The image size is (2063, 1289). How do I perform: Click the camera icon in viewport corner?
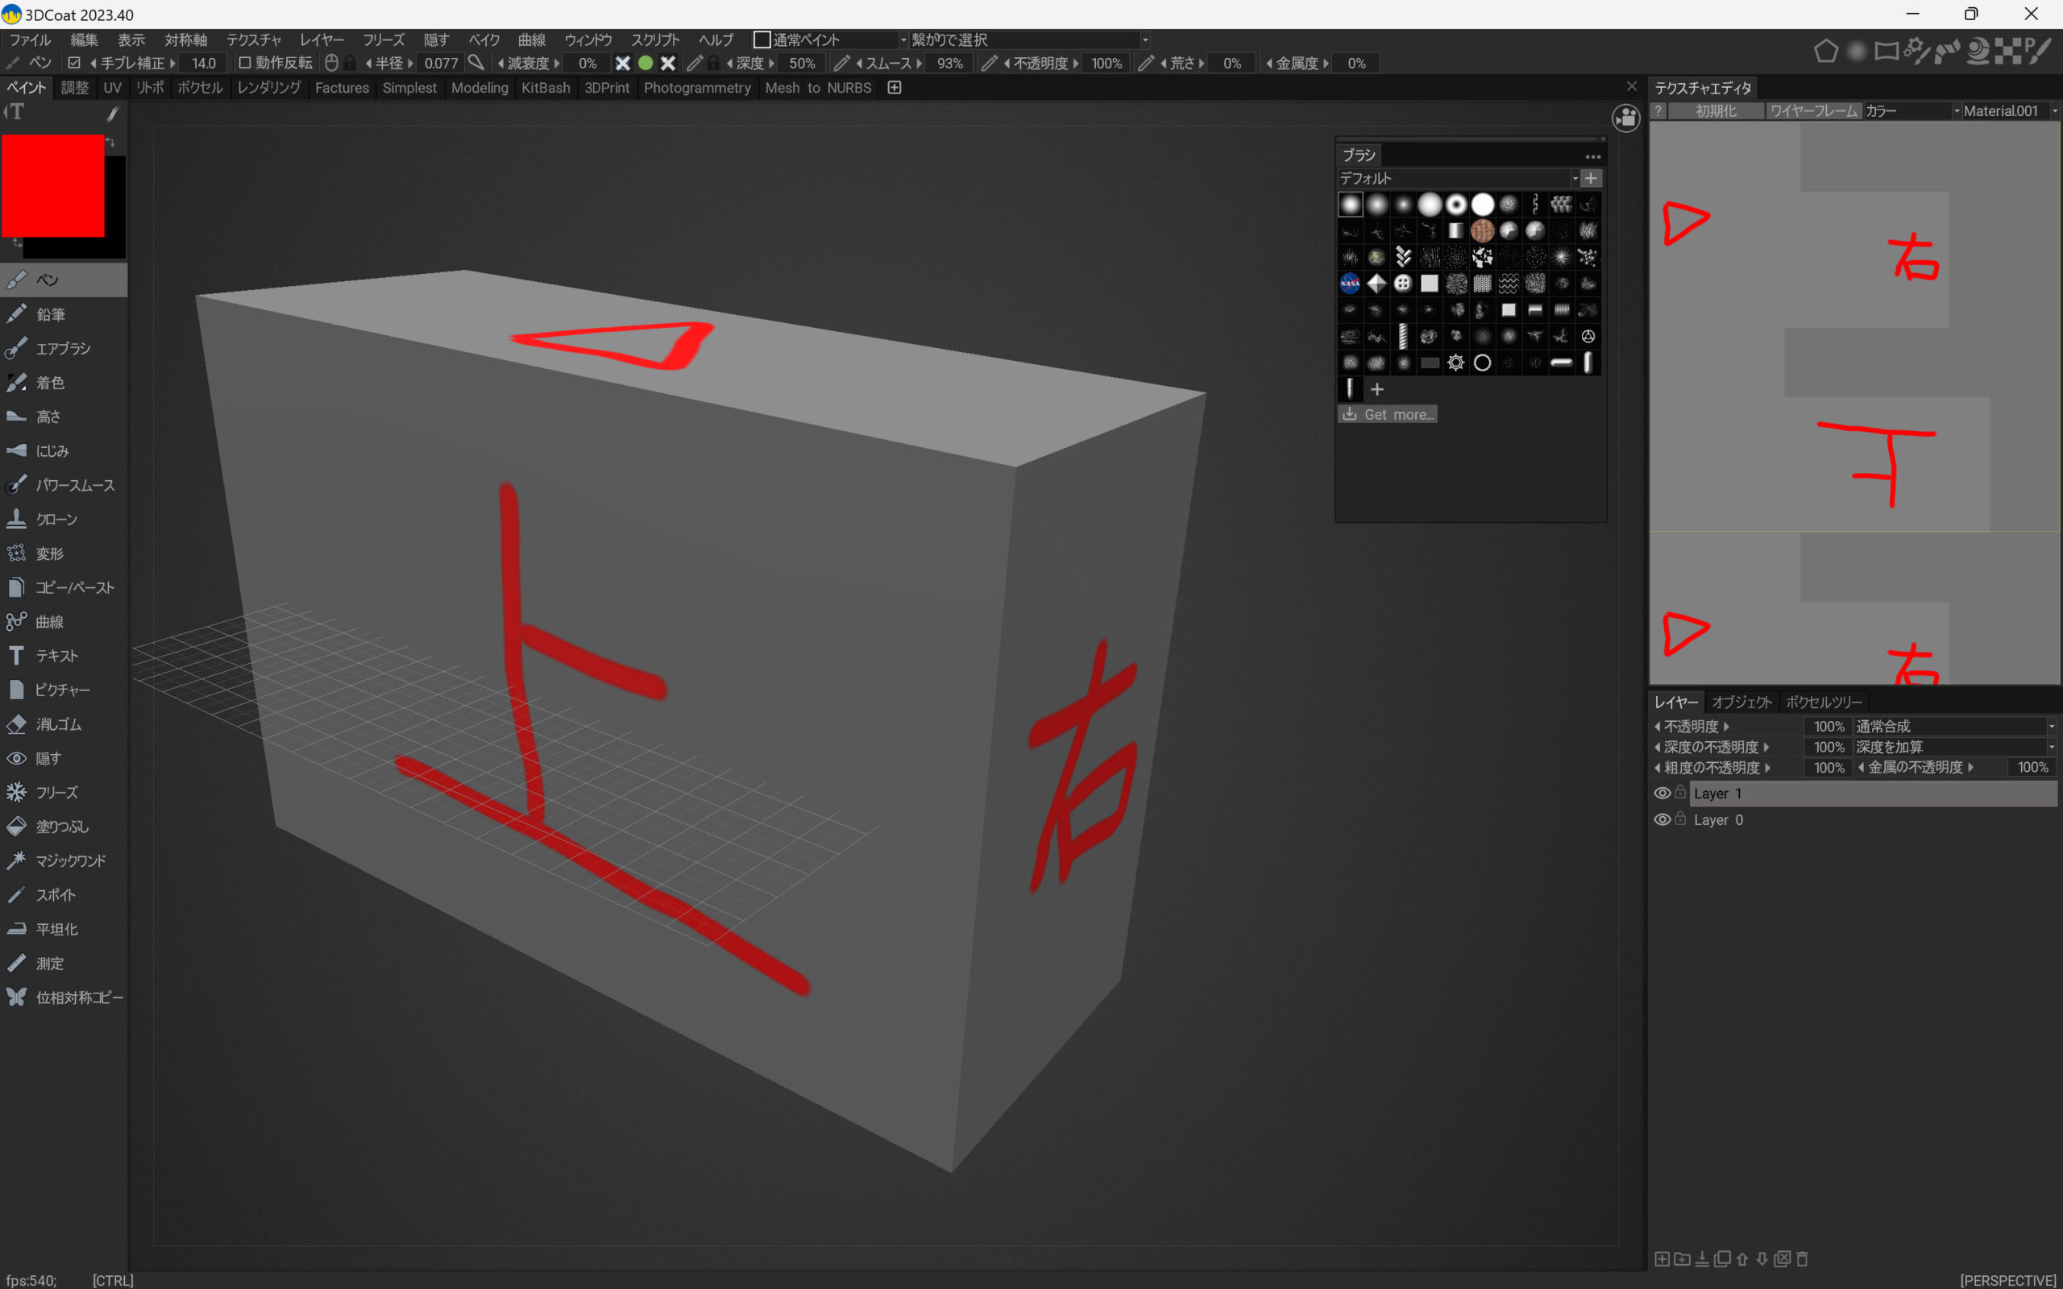click(x=1625, y=118)
